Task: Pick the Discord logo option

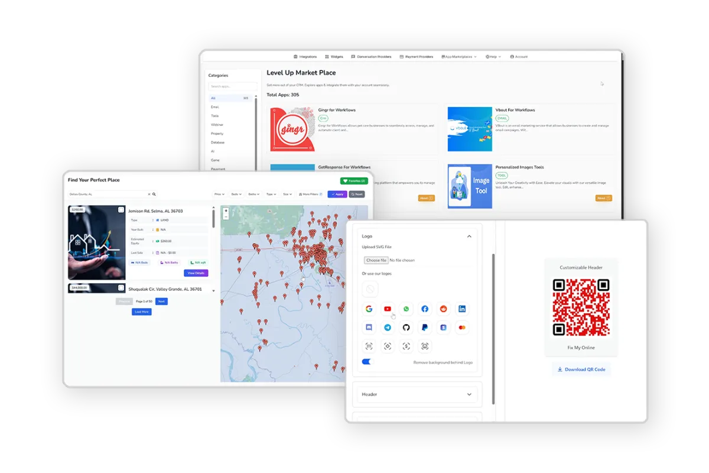Action: (x=369, y=327)
